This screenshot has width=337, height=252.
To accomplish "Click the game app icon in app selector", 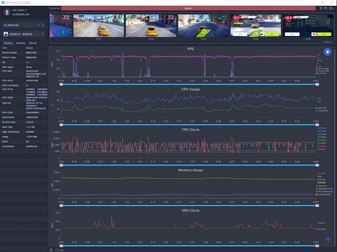I will coord(5,34).
